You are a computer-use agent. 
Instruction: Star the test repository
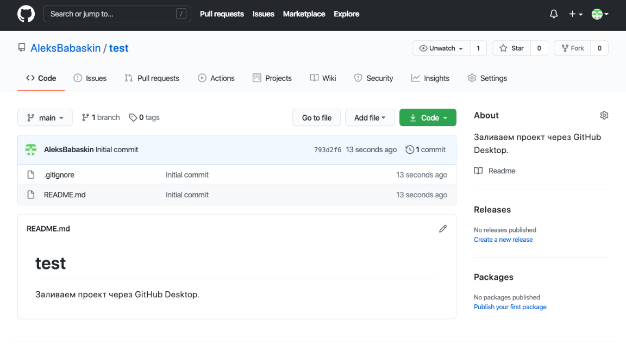click(x=511, y=48)
